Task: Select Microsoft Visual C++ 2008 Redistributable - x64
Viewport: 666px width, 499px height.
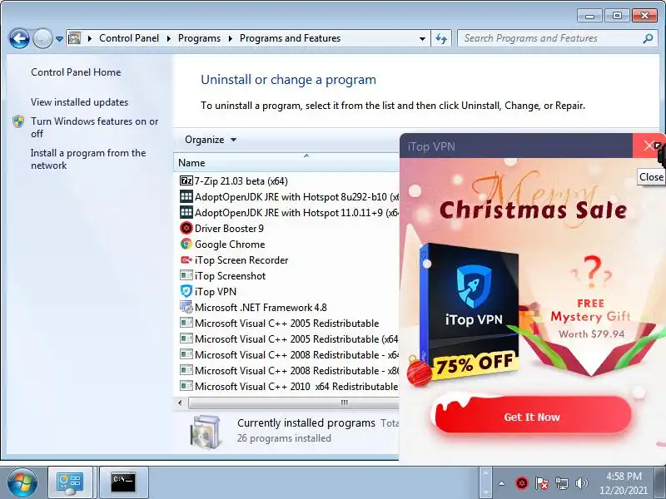Action: coord(296,355)
